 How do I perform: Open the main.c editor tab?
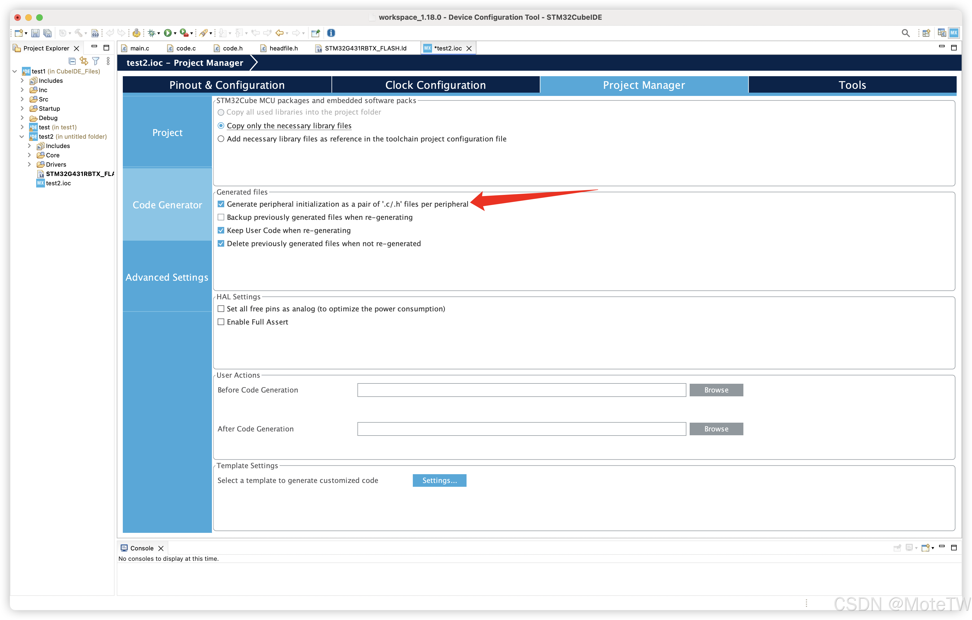click(x=139, y=48)
